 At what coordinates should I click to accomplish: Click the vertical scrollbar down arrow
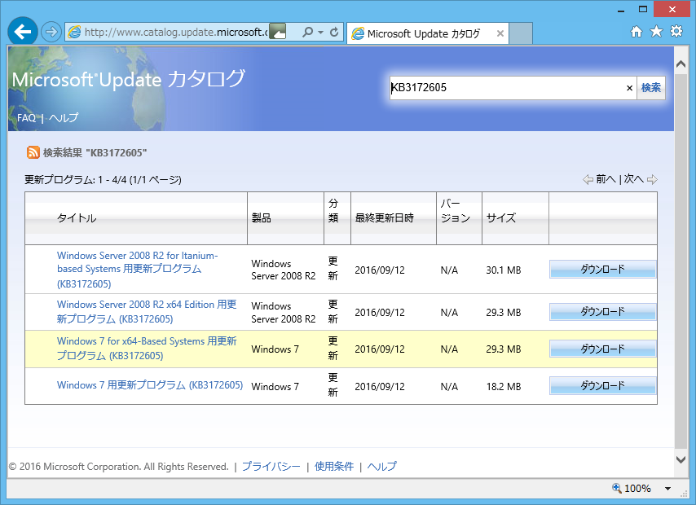[x=681, y=459]
